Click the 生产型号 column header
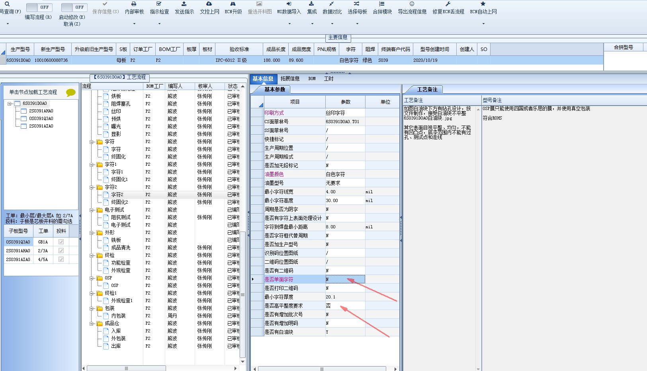 [20, 49]
